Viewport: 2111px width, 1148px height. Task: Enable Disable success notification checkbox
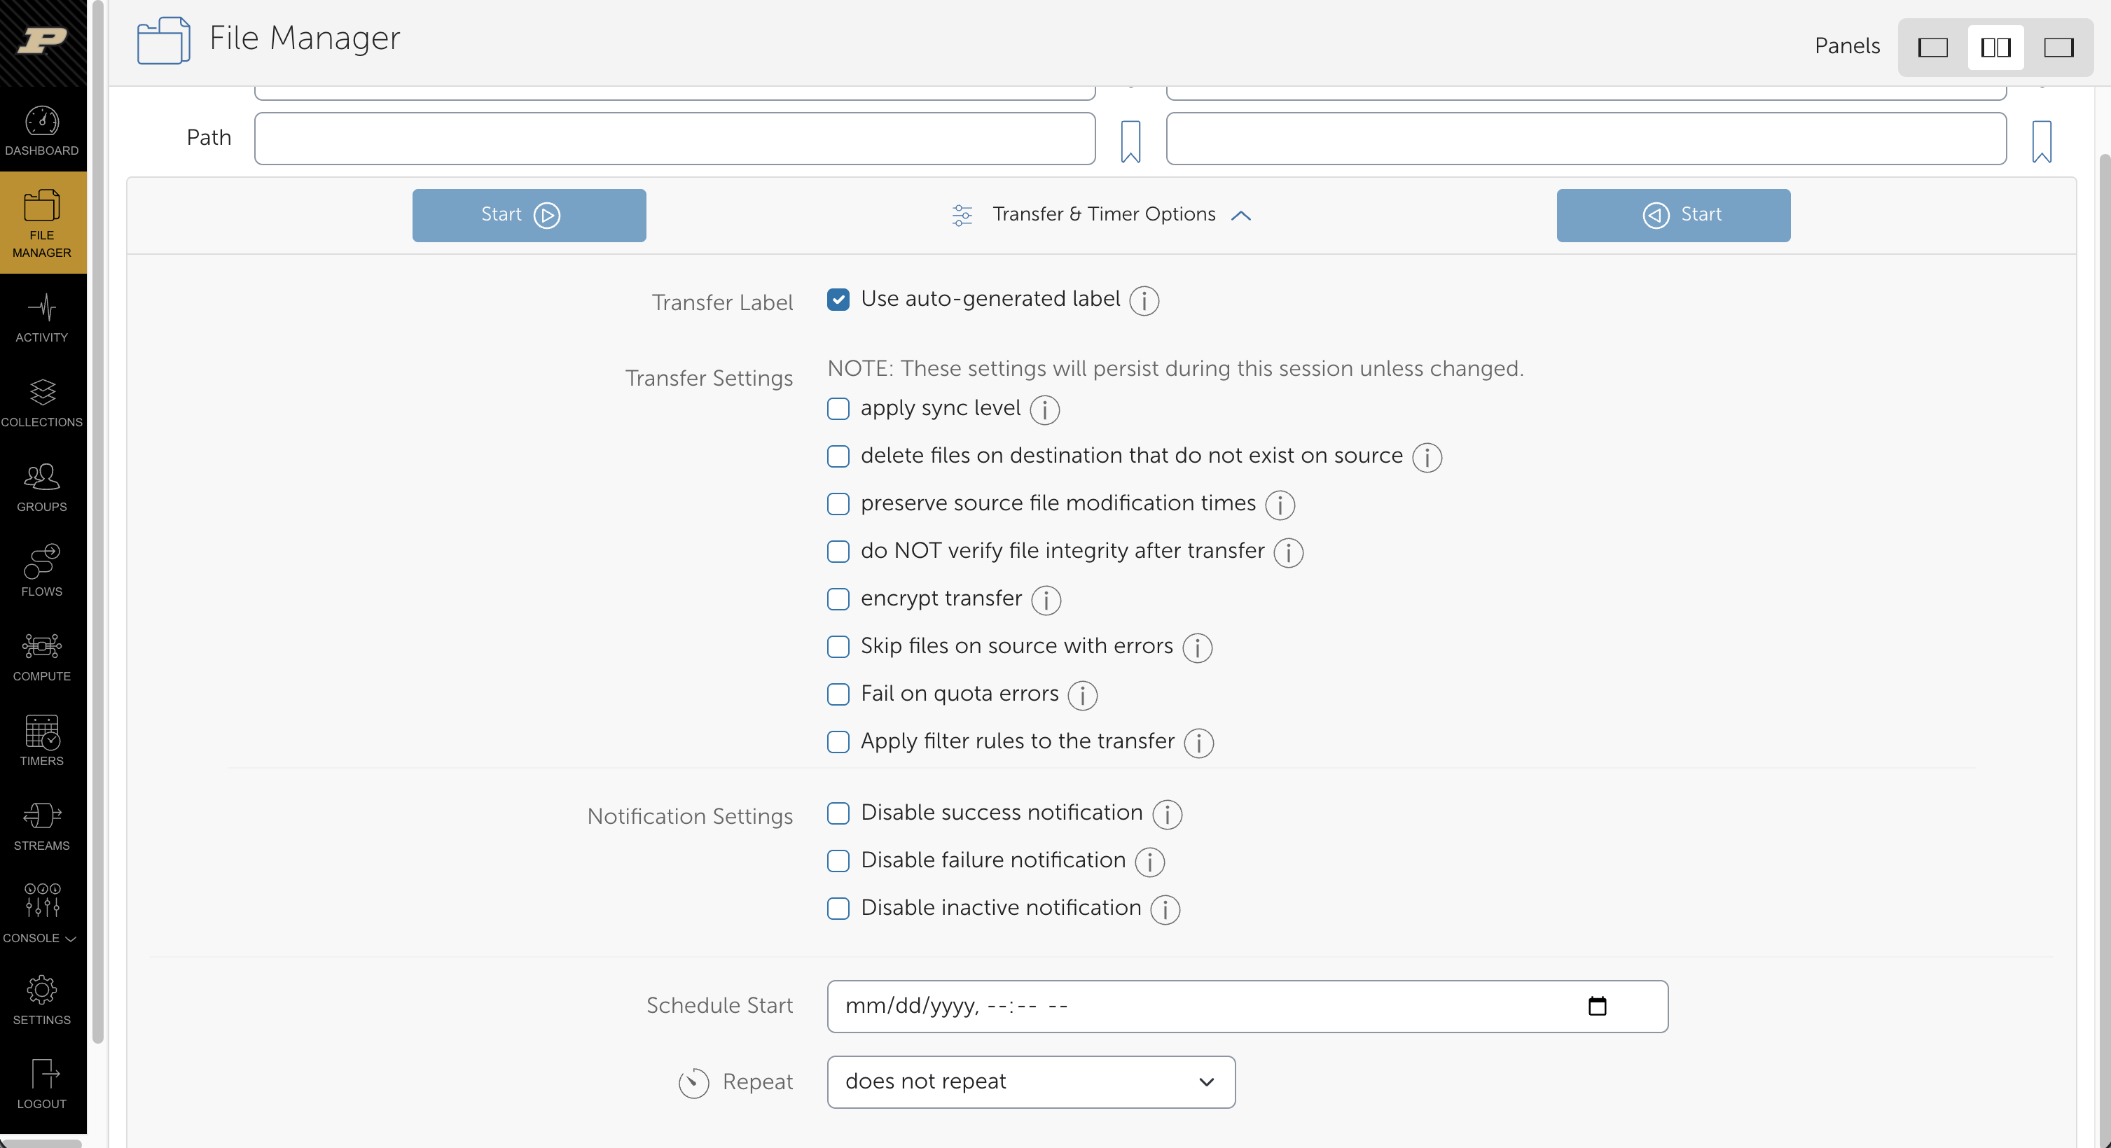(x=838, y=813)
